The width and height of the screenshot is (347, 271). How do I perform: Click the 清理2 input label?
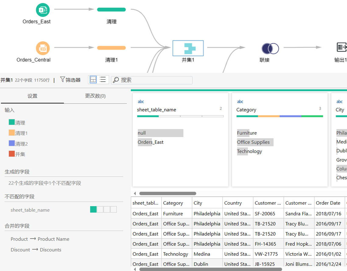(22, 144)
